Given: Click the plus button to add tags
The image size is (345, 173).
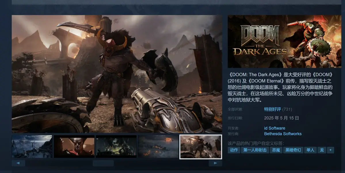Looking at the screenshot, I should coord(330,150).
